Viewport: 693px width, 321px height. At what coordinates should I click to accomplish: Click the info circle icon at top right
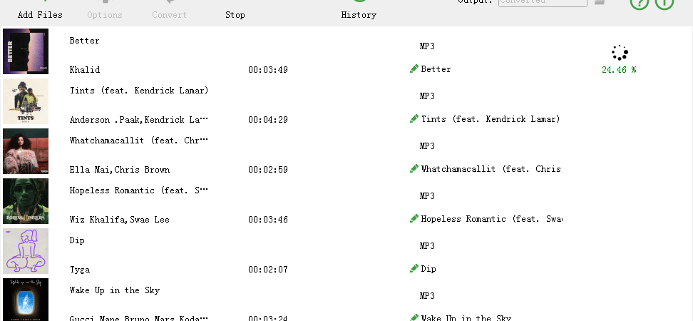click(664, 4)
